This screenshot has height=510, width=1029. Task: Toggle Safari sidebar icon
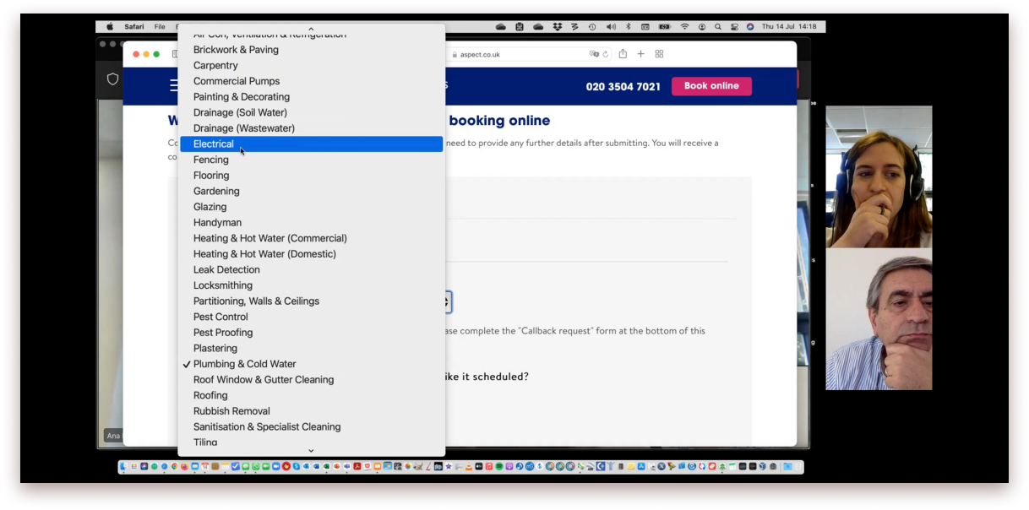point(175,54)
